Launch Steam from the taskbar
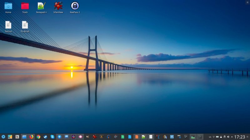 pyautogui.click(x=45, y=137)
